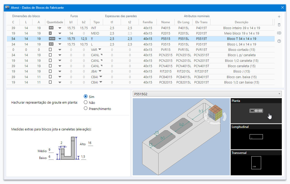
Task: Click the 'Descrição' column header
Action: tap(241, 22)
